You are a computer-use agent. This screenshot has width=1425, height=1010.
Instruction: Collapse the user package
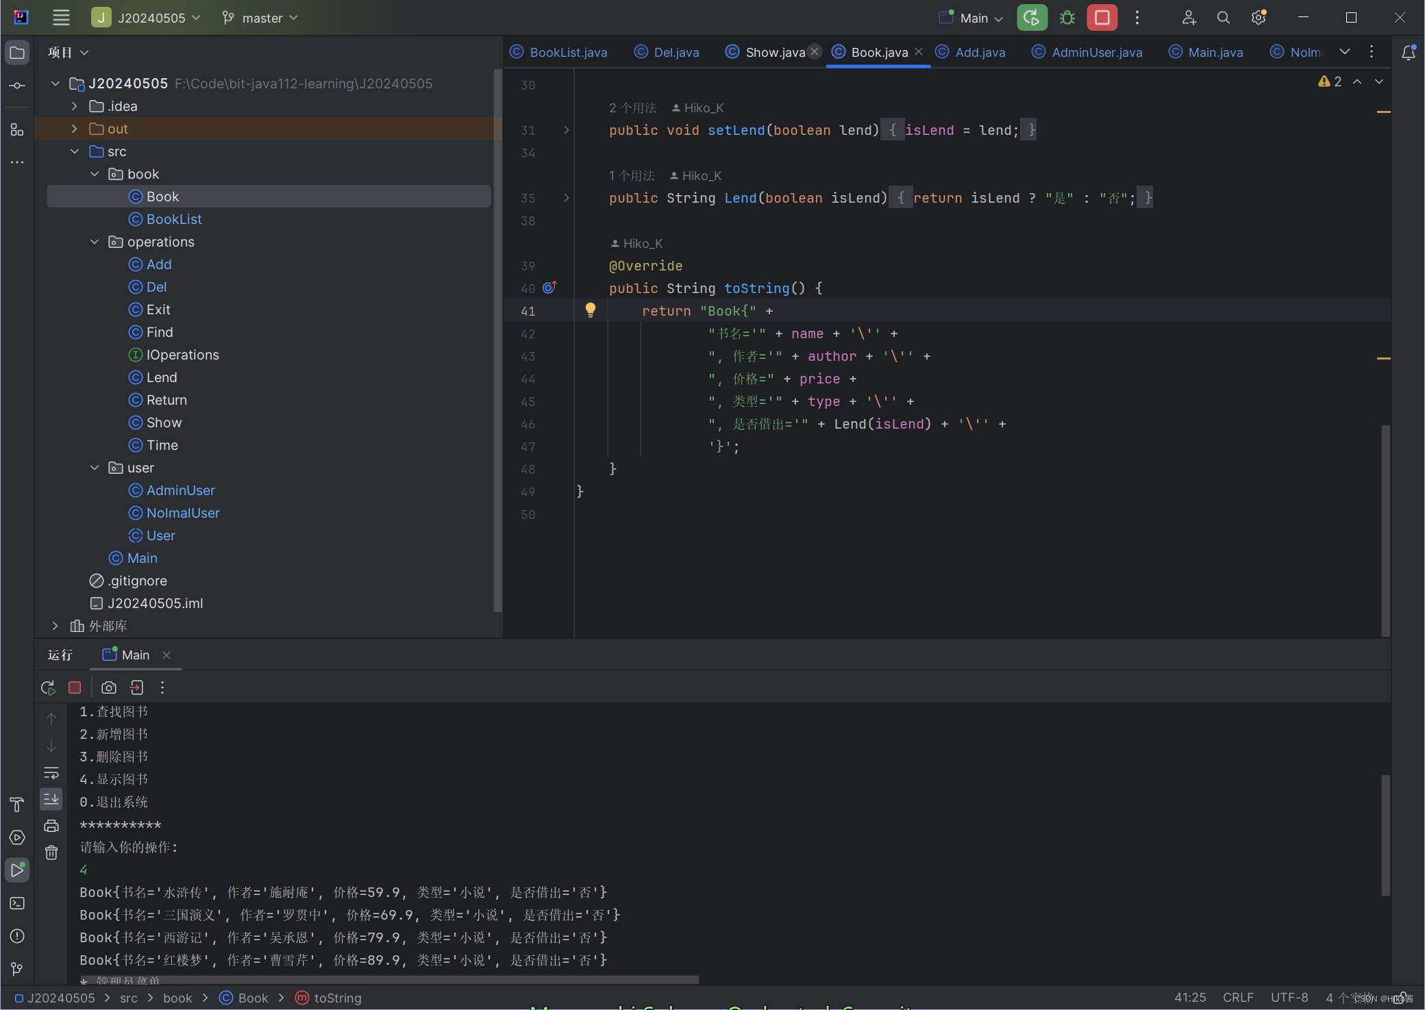pos(95,468)
